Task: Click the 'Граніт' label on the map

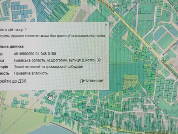Action: 116,5
